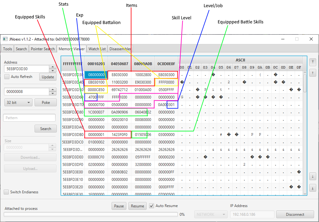319x222 pixels.
Task: Click the poke value field 00000008
Action: pyautogui.click(x=27, y=92)
